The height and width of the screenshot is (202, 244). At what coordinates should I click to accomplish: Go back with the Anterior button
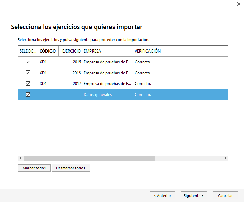(162, 196)
